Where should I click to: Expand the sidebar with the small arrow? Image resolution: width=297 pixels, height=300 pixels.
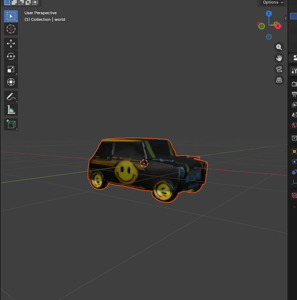(x=286, y=18)
